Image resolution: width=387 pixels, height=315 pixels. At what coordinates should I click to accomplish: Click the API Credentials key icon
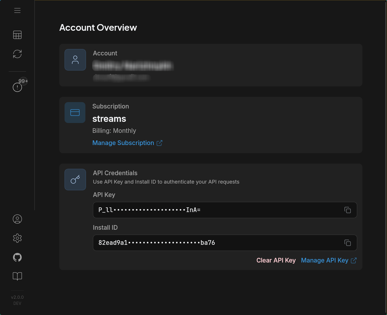tap(75, 180)
